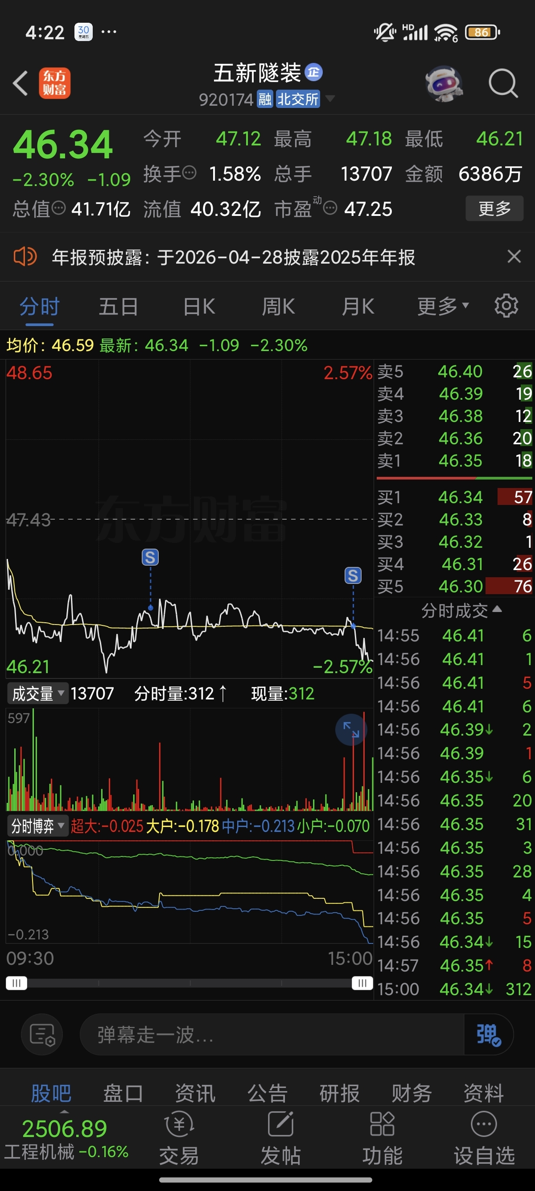Tap the announcement speaker icon

25,256
